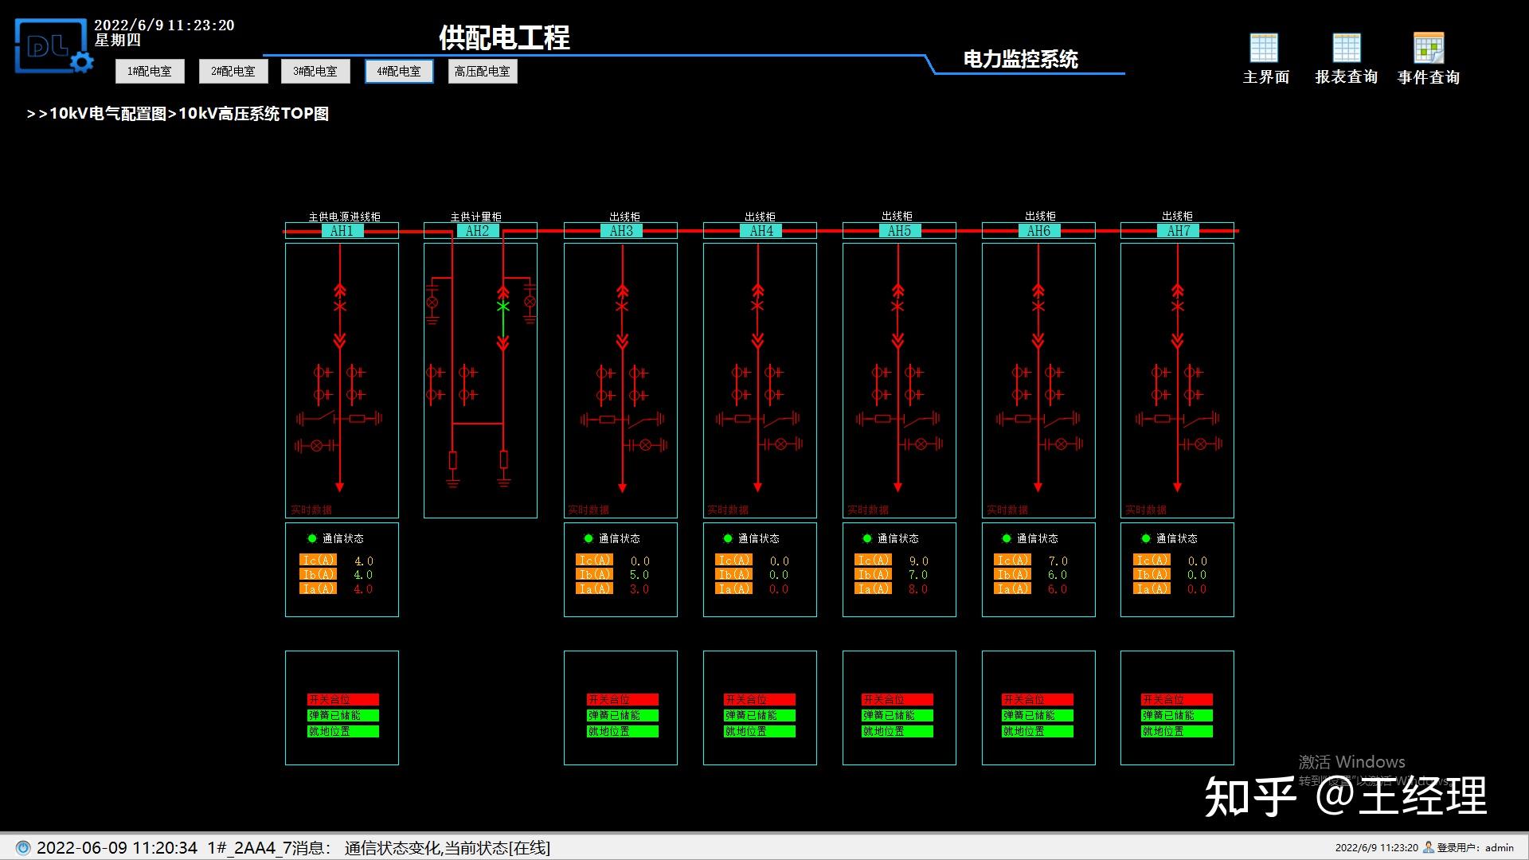The height and width of the screenshot is (860, 1529).
Task: Click 就地位置 status under AH7
Action: click(1176, 731)
